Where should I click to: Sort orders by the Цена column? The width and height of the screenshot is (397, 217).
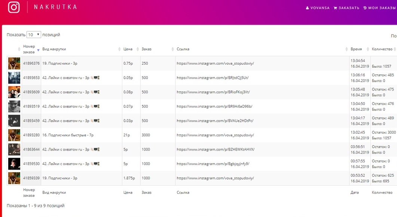click(128, 49)
